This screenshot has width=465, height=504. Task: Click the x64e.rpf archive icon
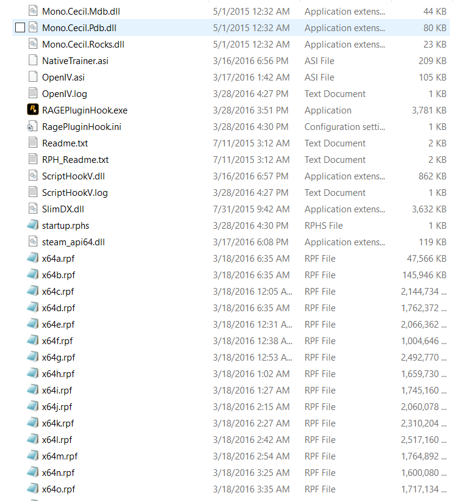(x=33, y=323)
